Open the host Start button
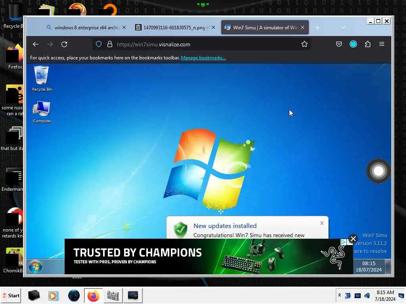 click(11, 295)
